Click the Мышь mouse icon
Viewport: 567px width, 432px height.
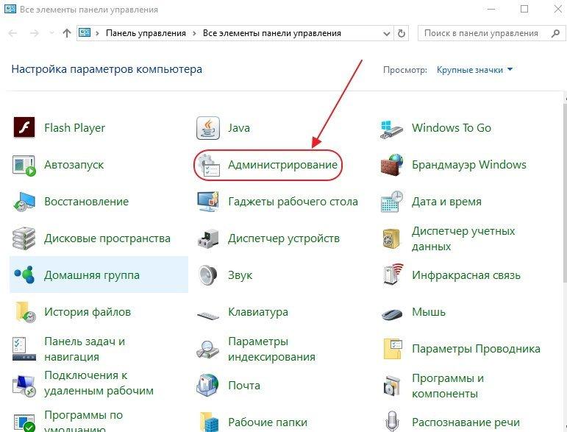click(x=392, y=314)
